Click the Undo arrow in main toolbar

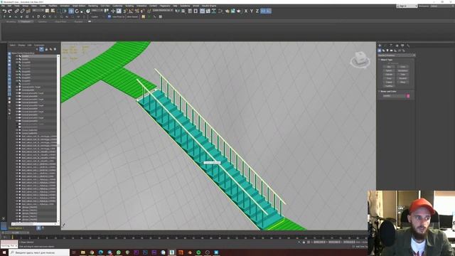click(5, 11)
